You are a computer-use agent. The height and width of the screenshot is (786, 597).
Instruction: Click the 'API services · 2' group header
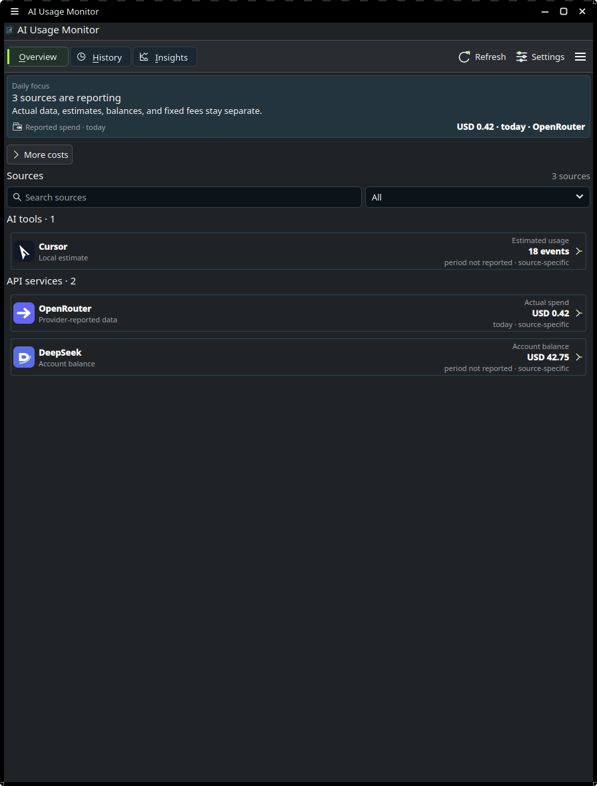tap(41, 280)
